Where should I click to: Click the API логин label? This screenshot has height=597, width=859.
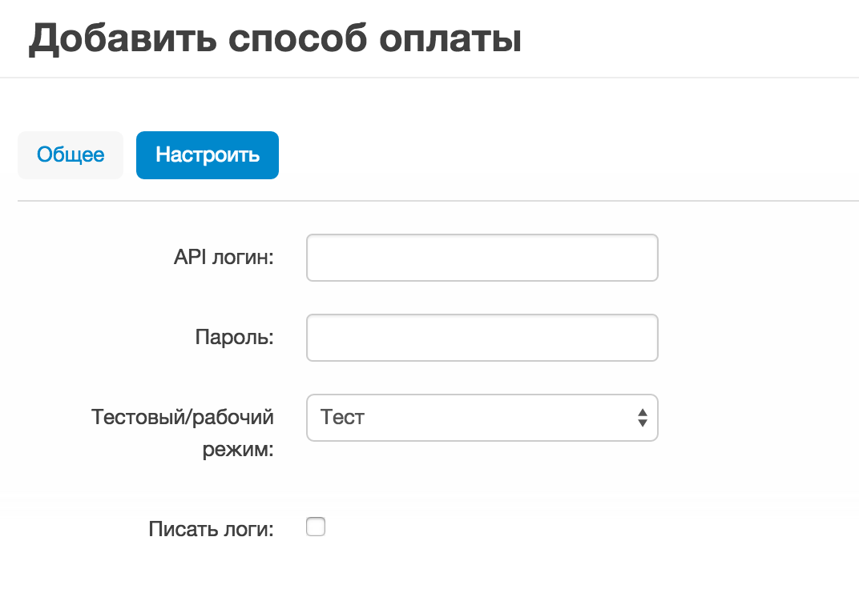coord(224,258)
